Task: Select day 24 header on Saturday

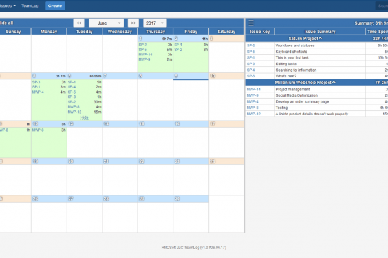Action: 226,161
